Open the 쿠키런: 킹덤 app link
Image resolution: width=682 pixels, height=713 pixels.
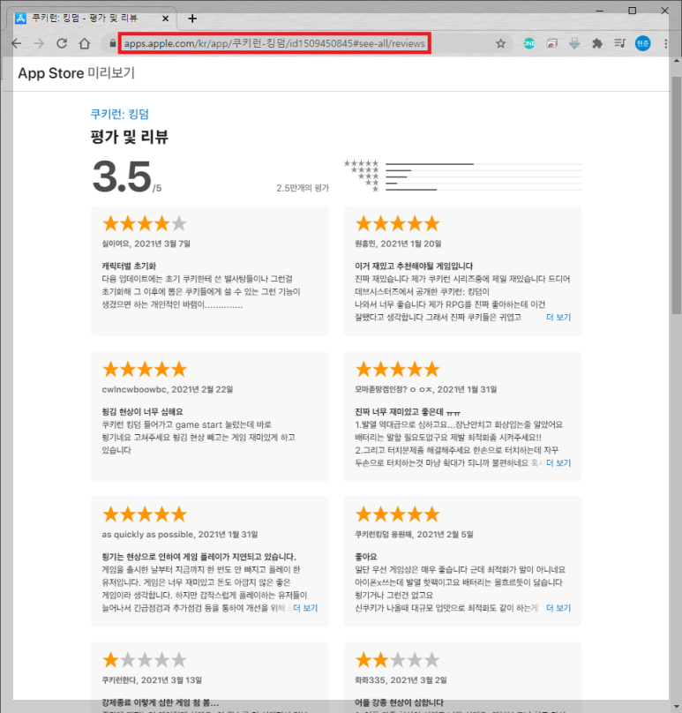[x=120, y=114]
